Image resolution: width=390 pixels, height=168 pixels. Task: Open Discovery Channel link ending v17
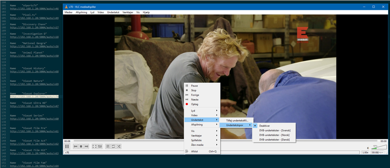[34, 28]
